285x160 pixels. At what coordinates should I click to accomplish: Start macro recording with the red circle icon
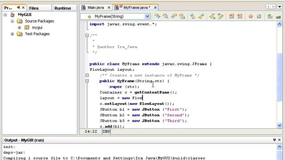pyautogui.click(x=251, y=16)
